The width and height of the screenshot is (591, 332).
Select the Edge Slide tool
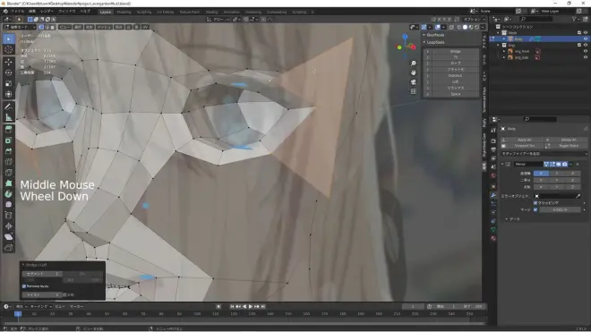[9, 216]
